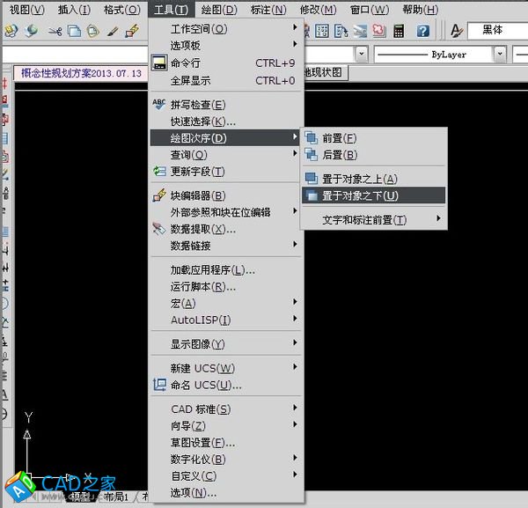Screen dimensions: 528x508
Task: Click the blue help question mark icon
Action: (x=423, y=31)
